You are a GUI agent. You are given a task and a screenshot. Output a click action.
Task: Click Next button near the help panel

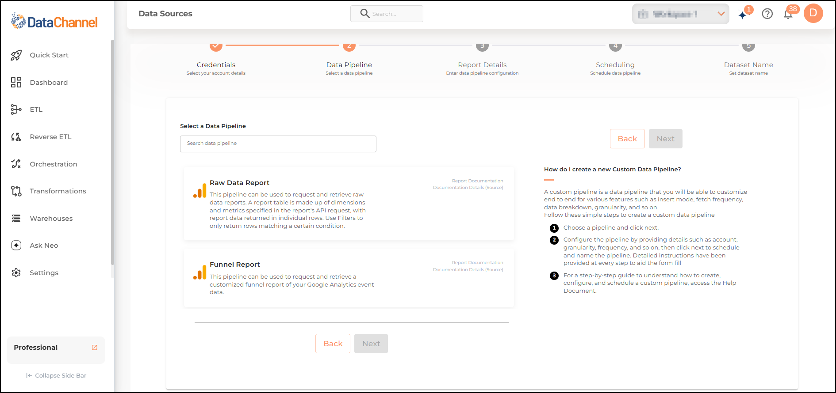tap(666, 139)
